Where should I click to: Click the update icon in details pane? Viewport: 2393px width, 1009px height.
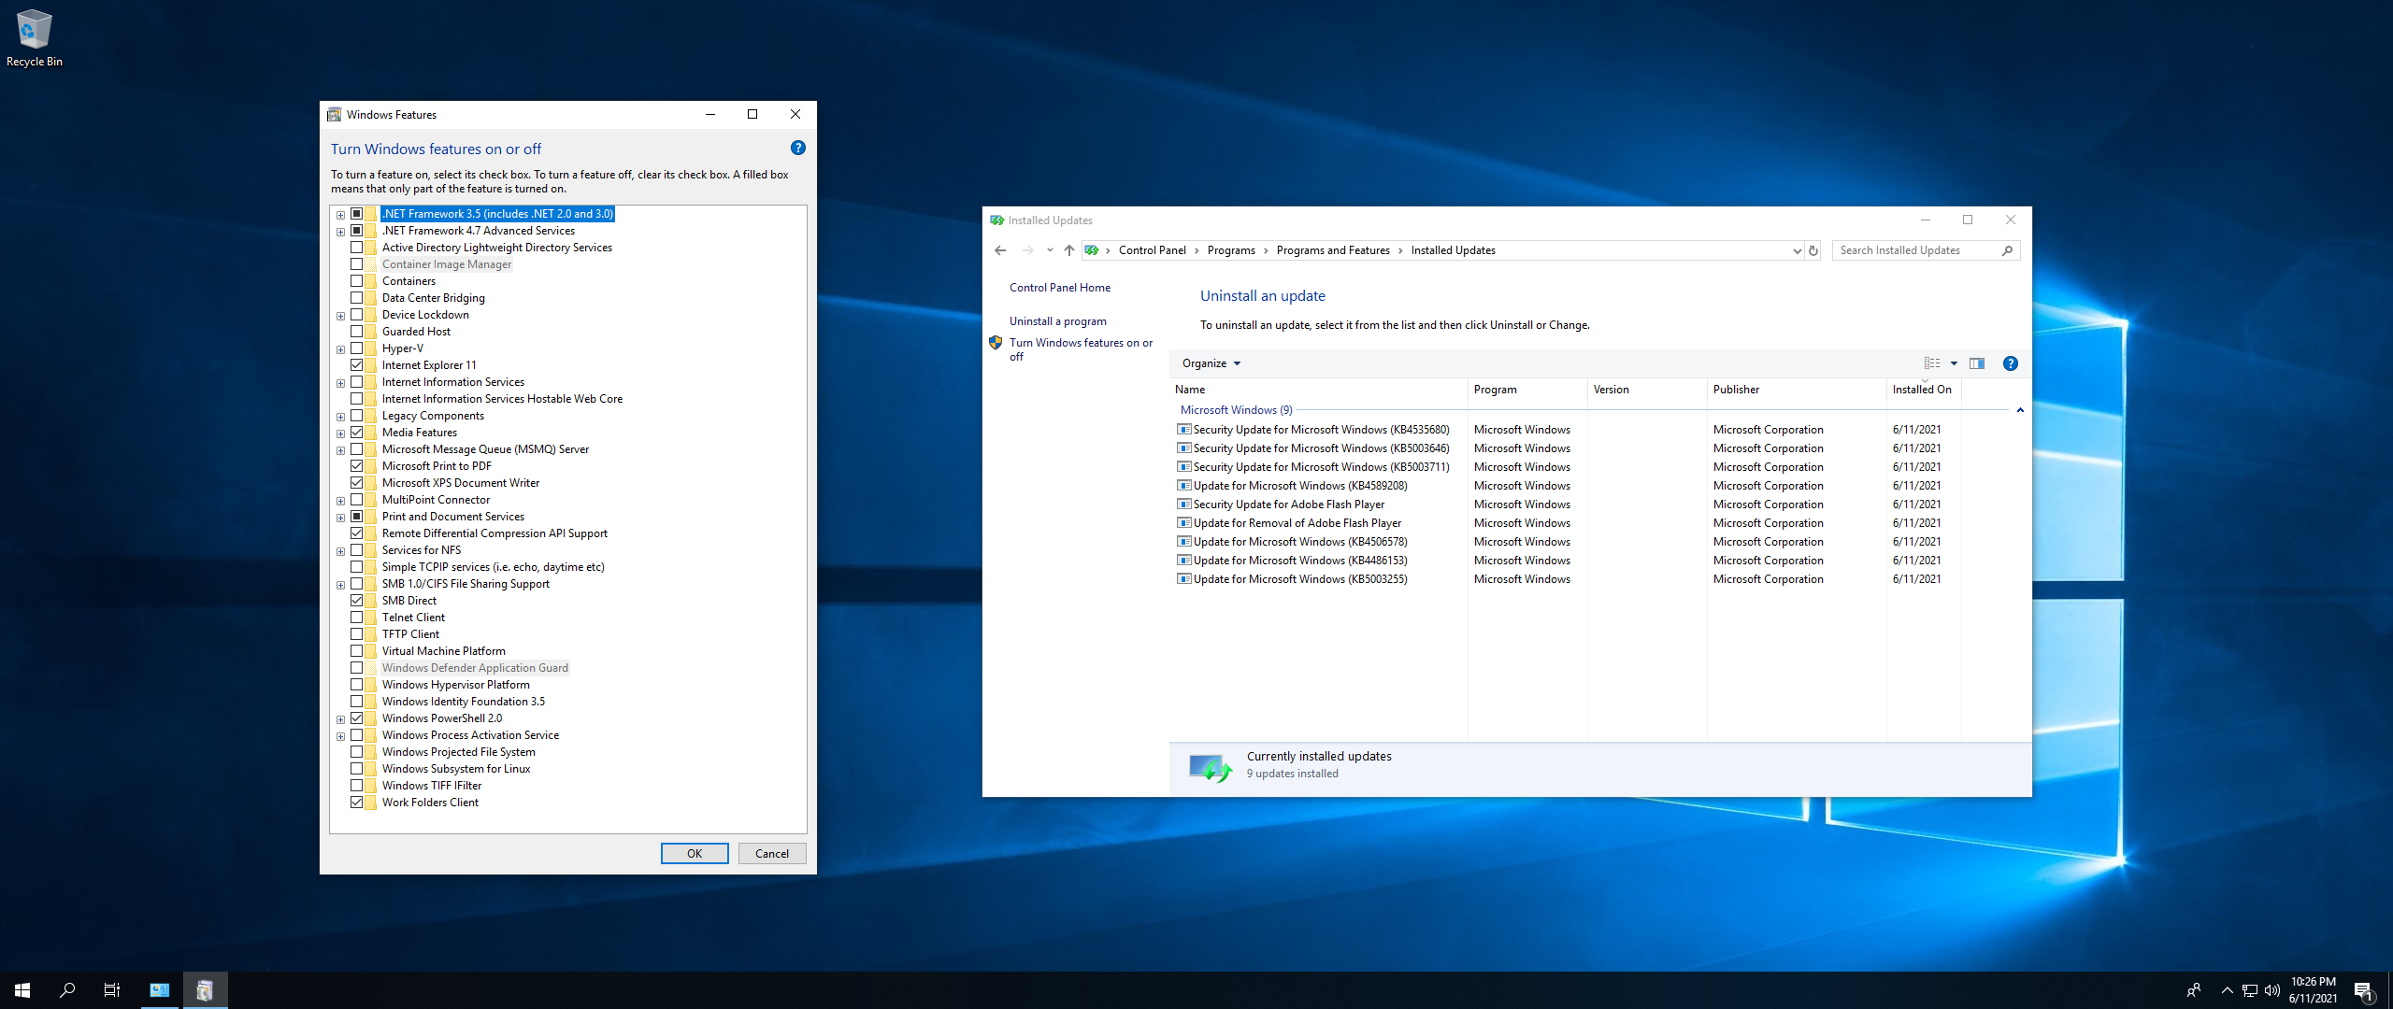[1211, 767]
